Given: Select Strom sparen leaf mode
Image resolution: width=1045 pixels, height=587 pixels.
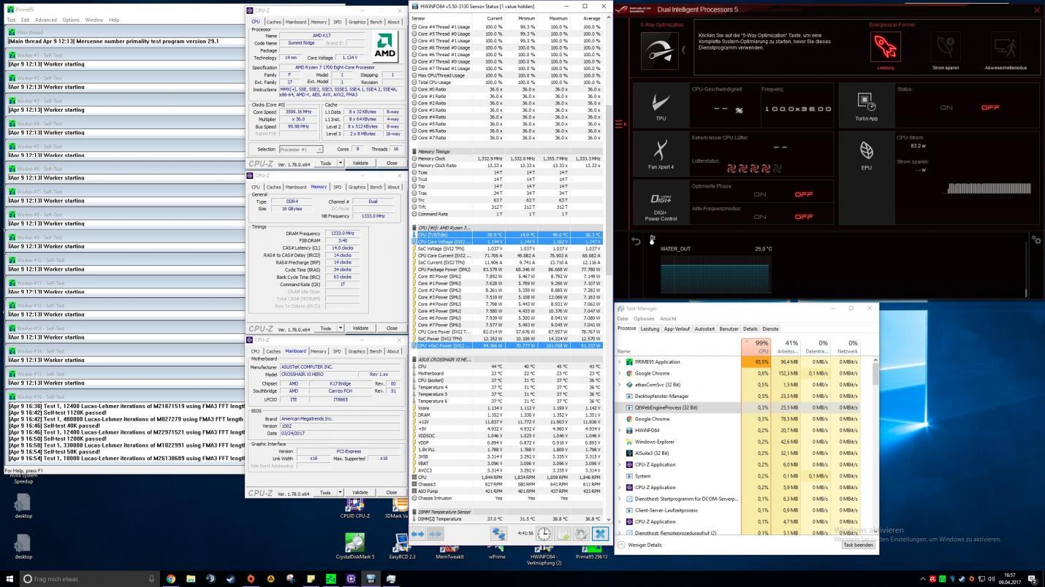Looking at the screenshot, I should 946,48.
